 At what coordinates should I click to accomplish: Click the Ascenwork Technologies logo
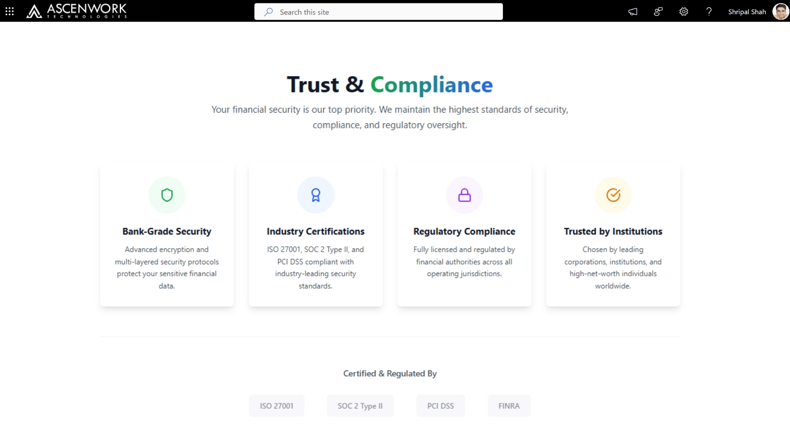(77, 11)
